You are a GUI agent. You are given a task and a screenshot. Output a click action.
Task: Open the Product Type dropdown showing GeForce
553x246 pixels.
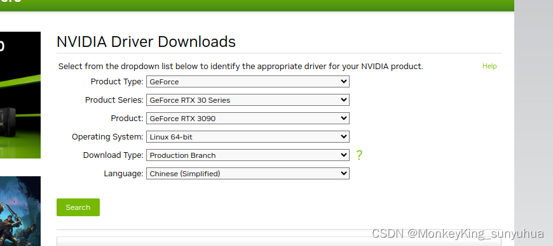(248, 82)
